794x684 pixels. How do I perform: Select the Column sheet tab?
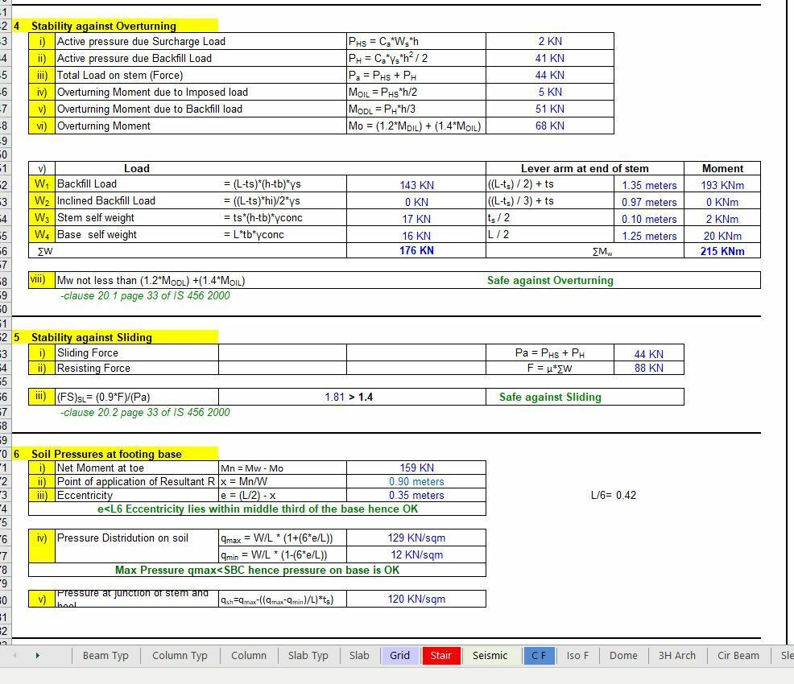point(249,656)
